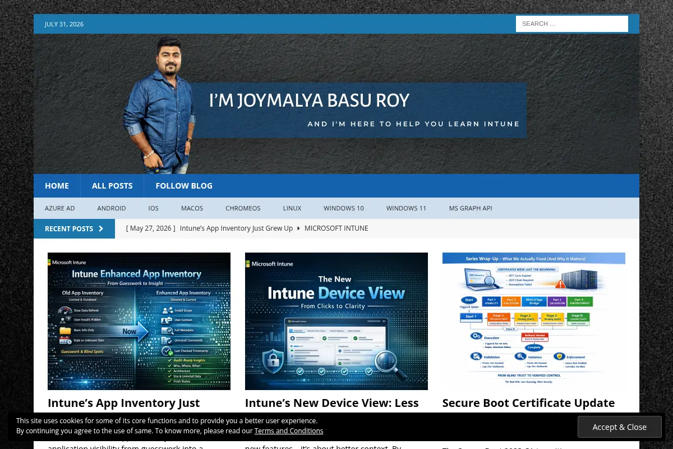
Task: Open the HOME menu item
Action: point(57,186)
